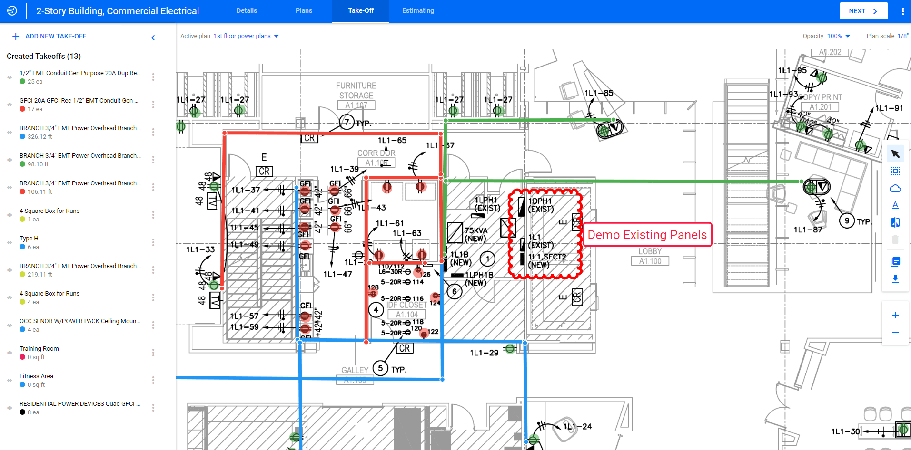The height and width of the screenshot is (450, 911).
Task: Open the compare plans tool
Action: pos(895,222)
